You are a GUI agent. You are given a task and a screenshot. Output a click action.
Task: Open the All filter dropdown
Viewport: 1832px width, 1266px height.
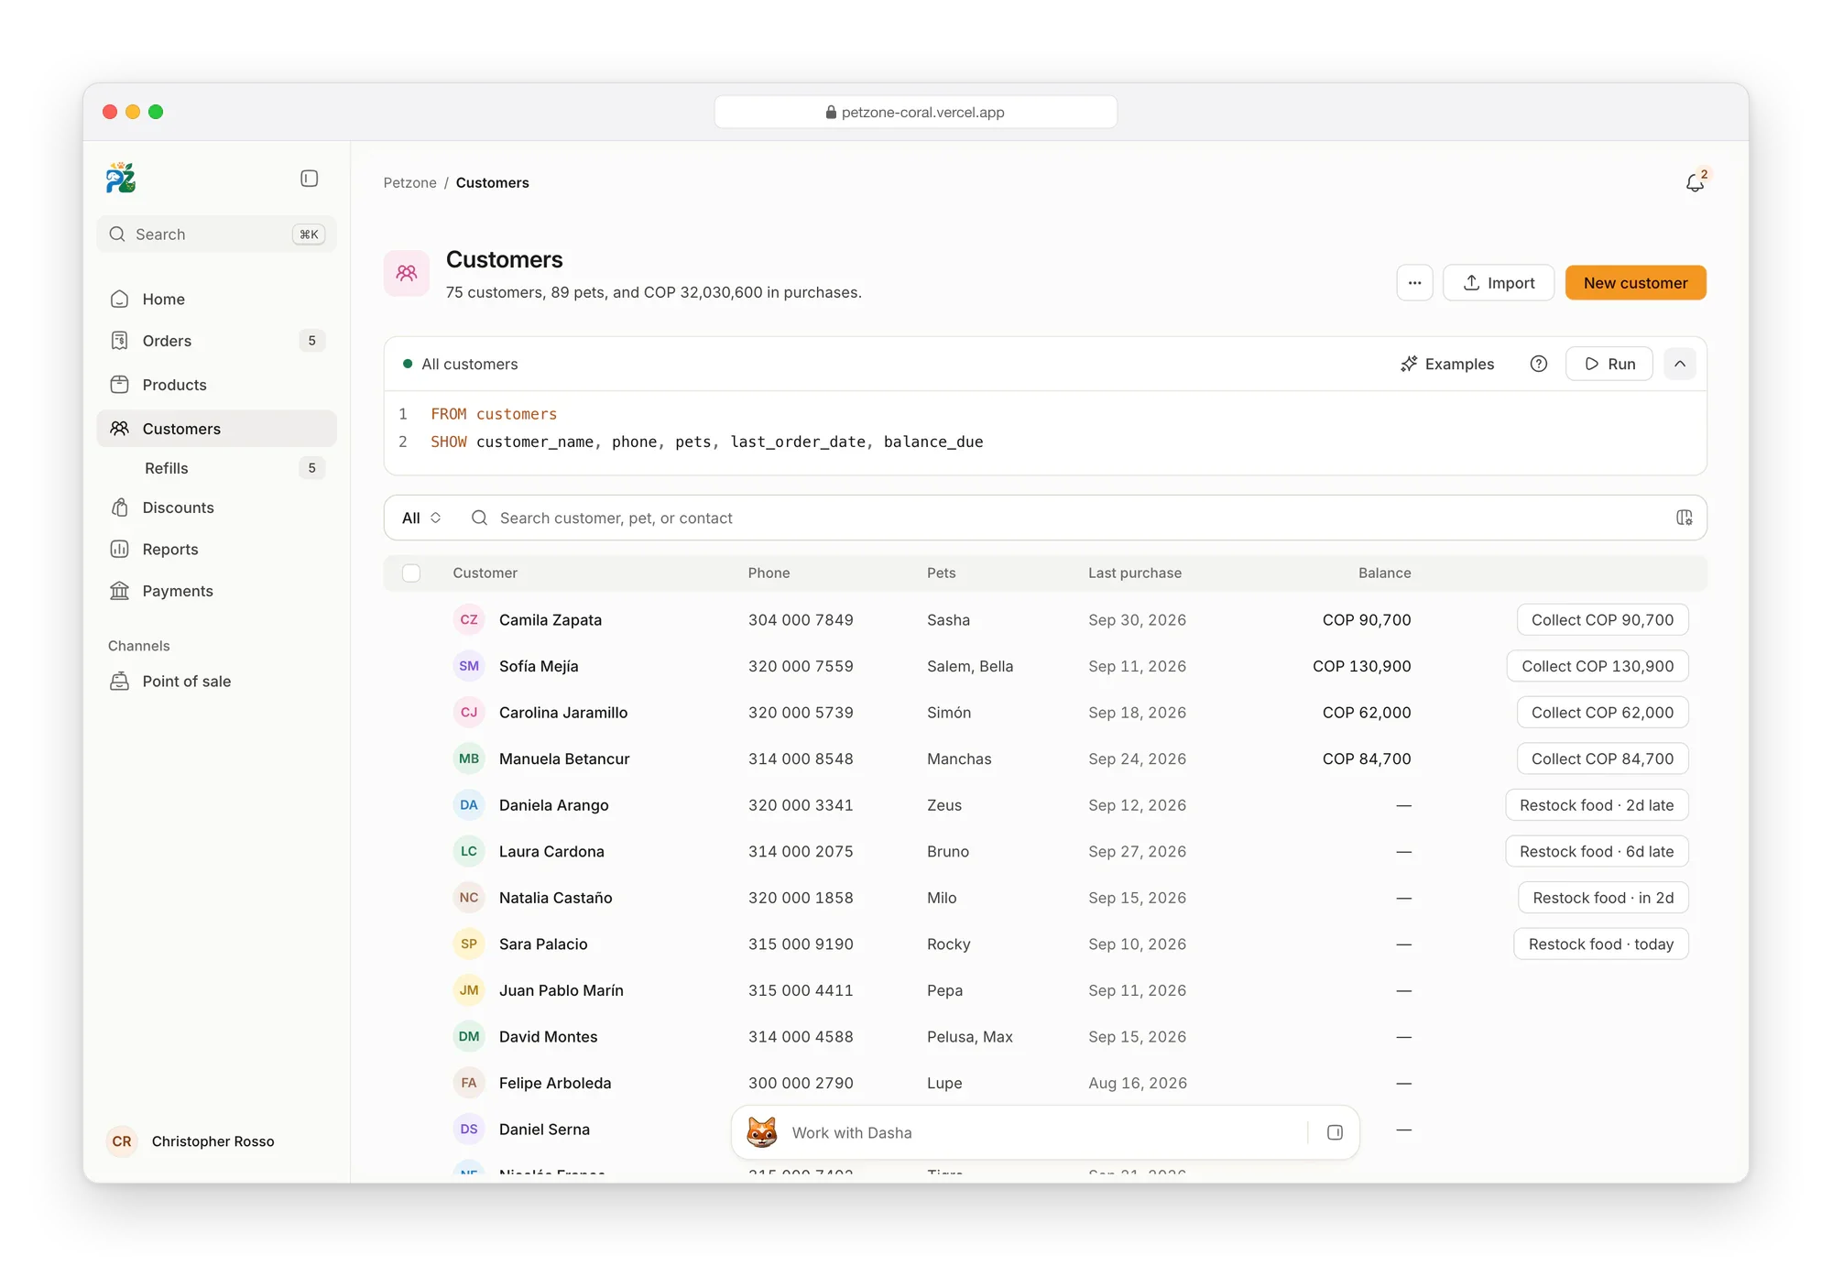[421, 518]
